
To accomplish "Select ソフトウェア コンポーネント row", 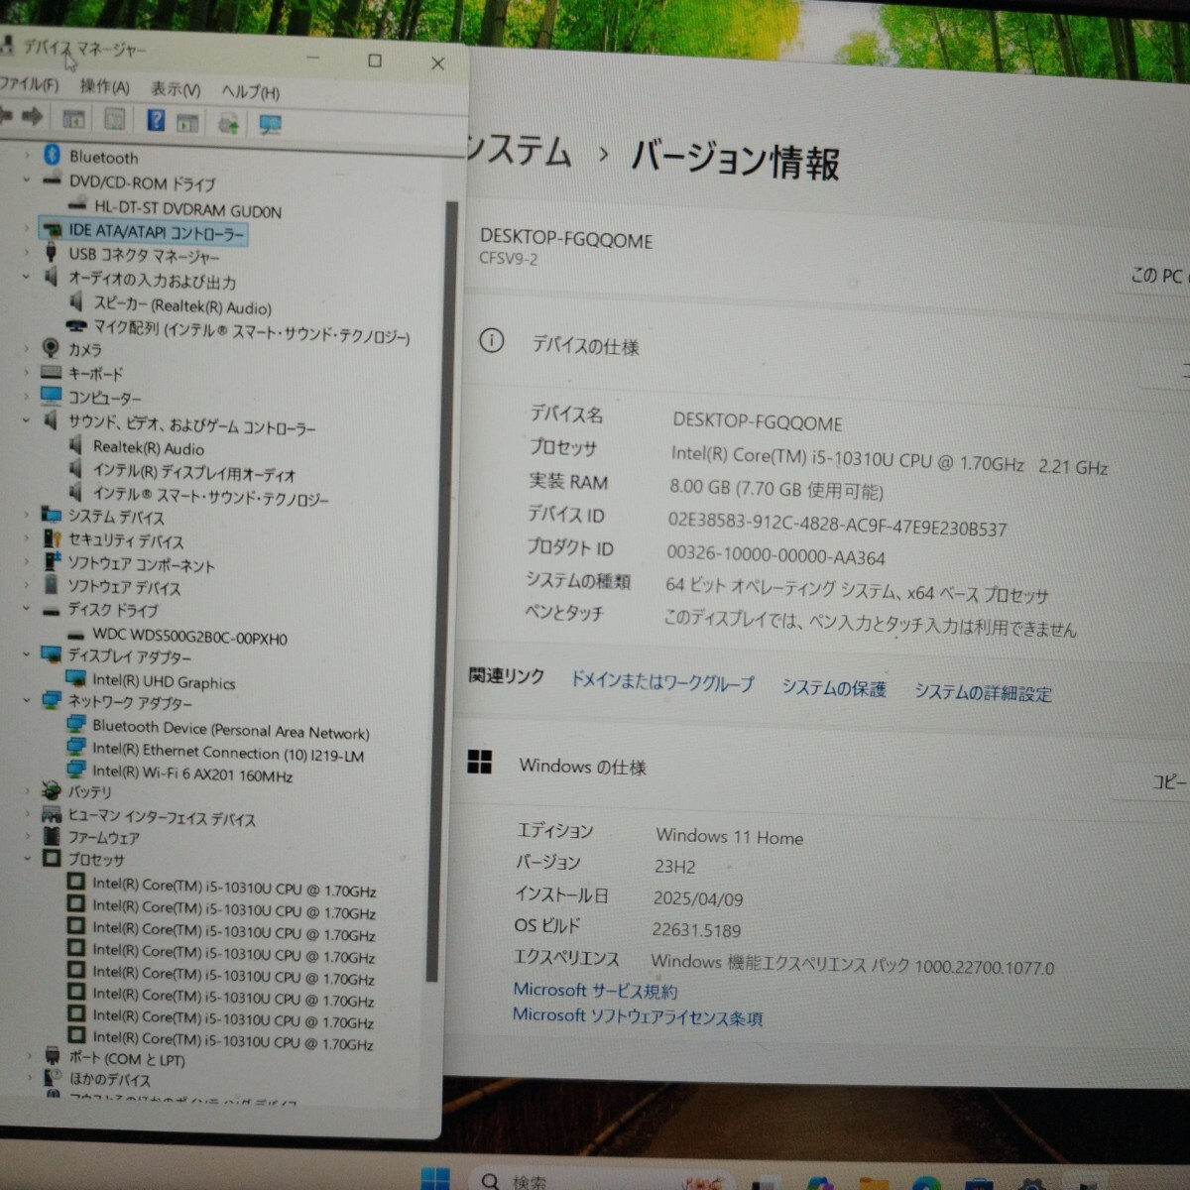I will tap(141, 563).
